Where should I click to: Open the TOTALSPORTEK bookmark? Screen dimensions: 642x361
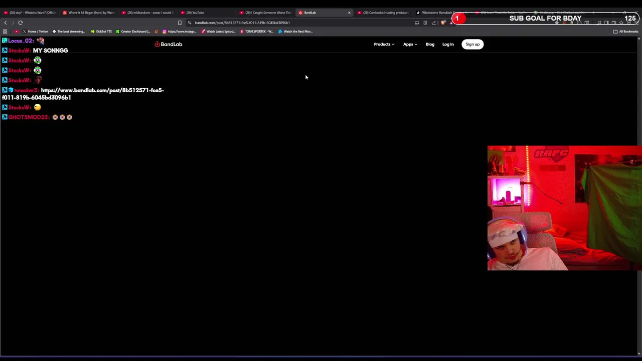coord(257,32)
